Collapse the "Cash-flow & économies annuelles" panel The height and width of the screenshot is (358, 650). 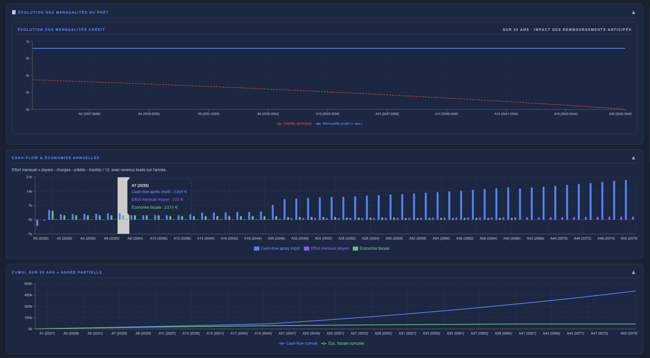(633, 158)
